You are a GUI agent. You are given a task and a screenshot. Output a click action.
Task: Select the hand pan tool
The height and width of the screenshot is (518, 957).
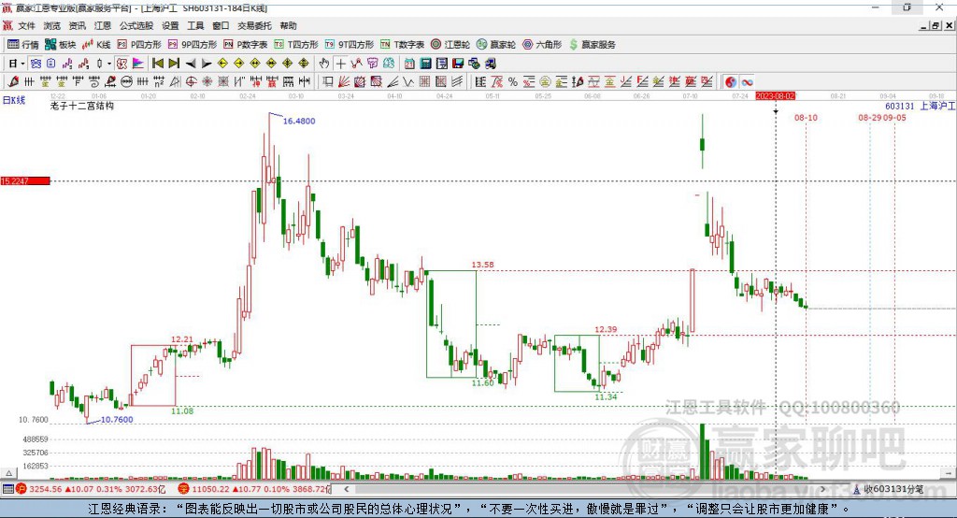click(x=324, y=64)
